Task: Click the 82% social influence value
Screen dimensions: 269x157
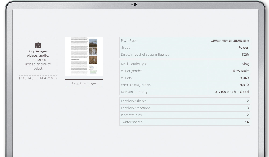Action: tap(245, 55)
